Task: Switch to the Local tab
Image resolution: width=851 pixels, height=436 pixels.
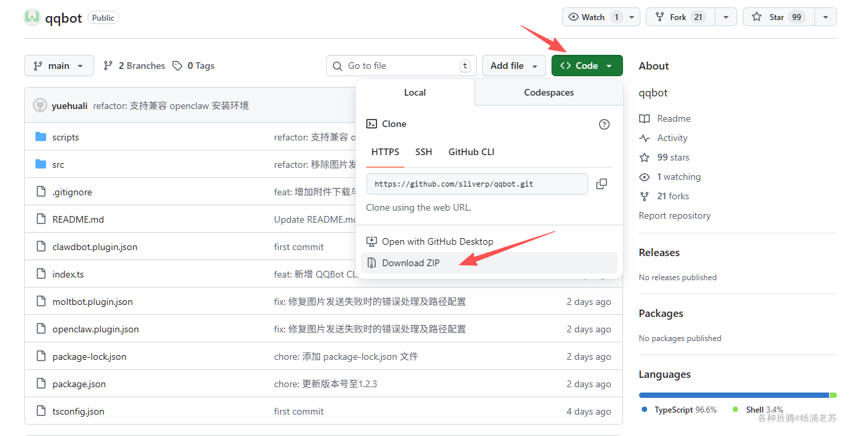Action: [415, 92]
